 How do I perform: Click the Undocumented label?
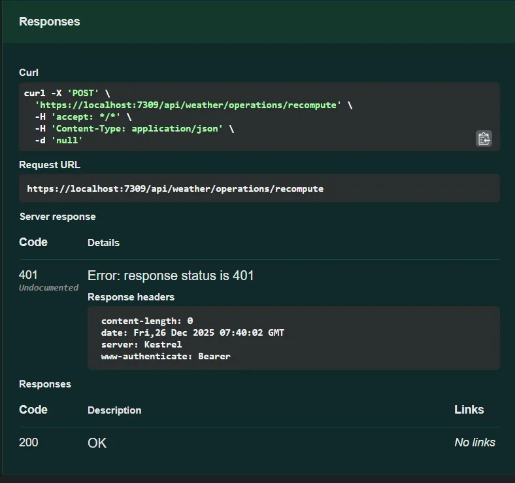48,288
